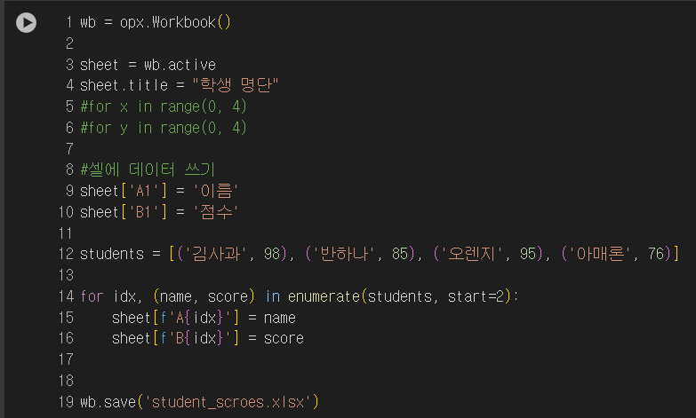This screenshot has height=418, width=696.
Task: Run the code cell with play button
Action: (x=26, y=22)
